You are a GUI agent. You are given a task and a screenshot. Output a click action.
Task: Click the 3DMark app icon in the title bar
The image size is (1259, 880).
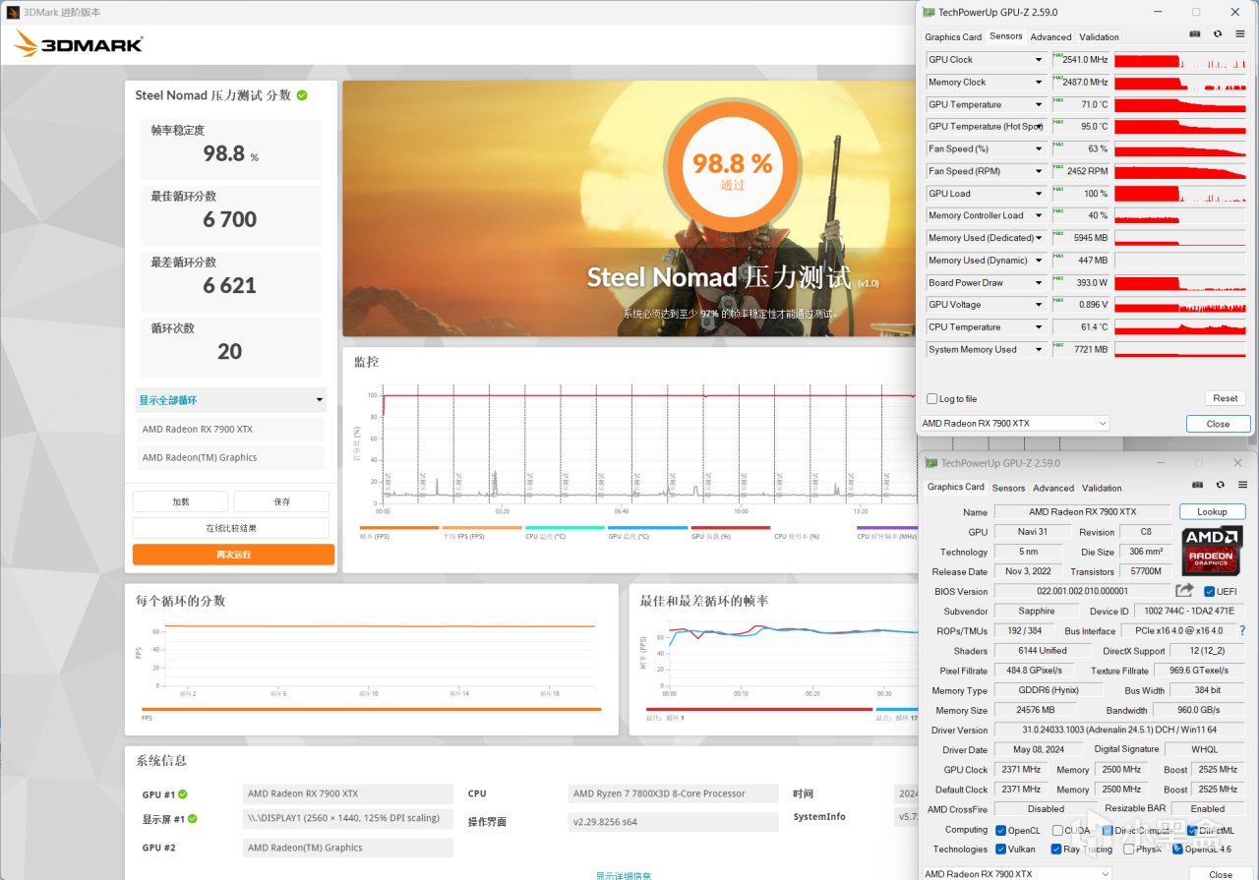[x=13, y=13]
